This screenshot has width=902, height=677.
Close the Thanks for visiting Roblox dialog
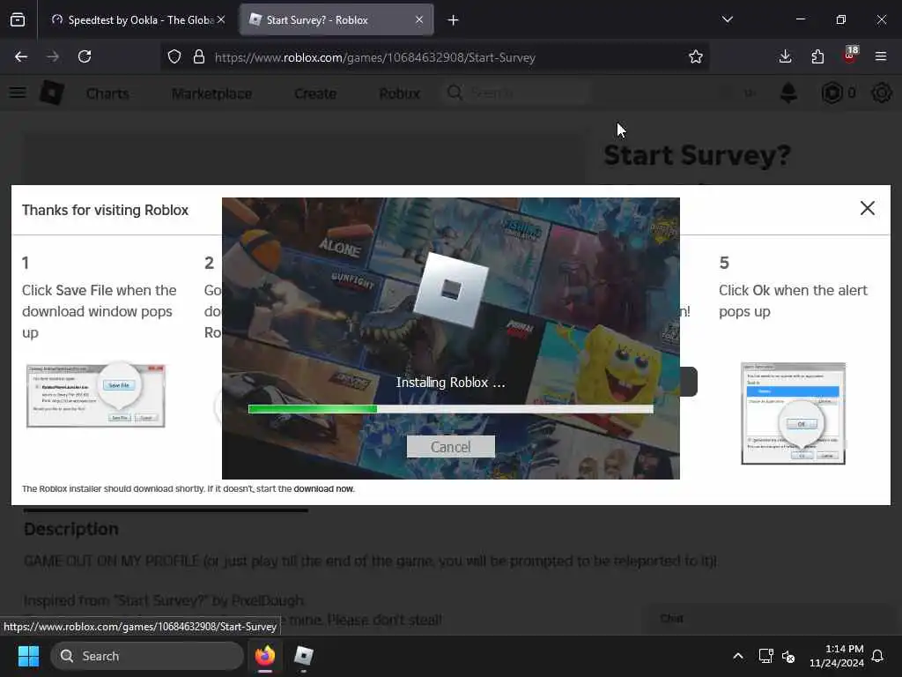point(867,208)
